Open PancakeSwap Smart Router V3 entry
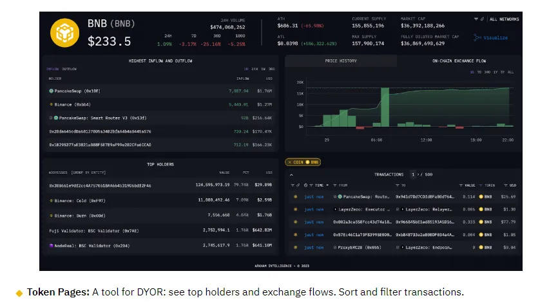 click(x=102, y=118)
